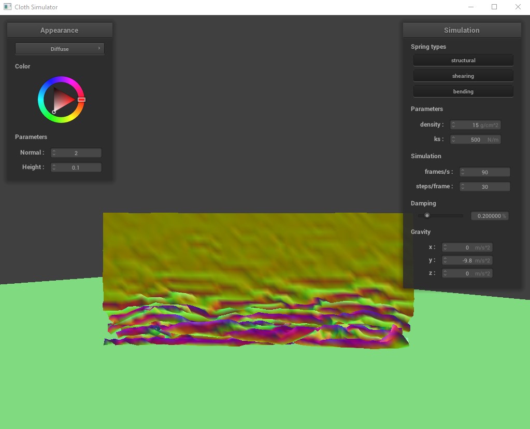Click the Damping section label
Screen dimensions: 530x429
[423, 203]
